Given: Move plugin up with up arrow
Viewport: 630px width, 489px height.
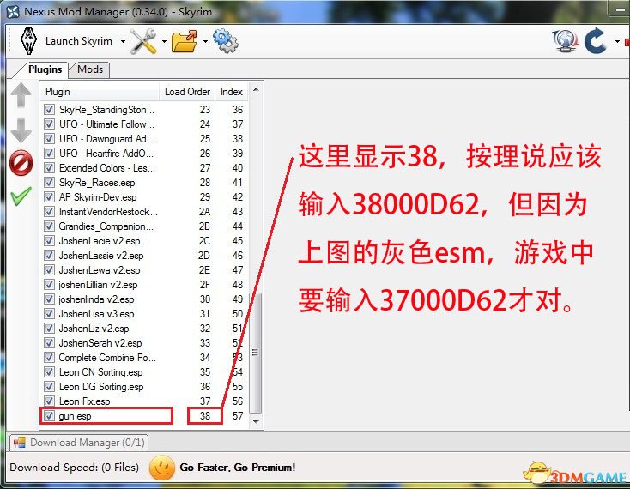Looking at the screenshot, I should [21, 95].
